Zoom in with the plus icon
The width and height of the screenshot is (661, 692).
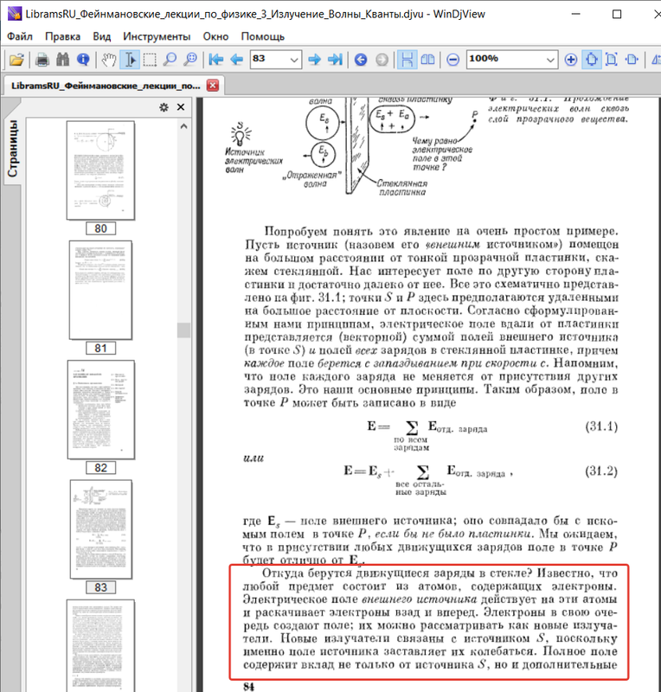point(570,60)
